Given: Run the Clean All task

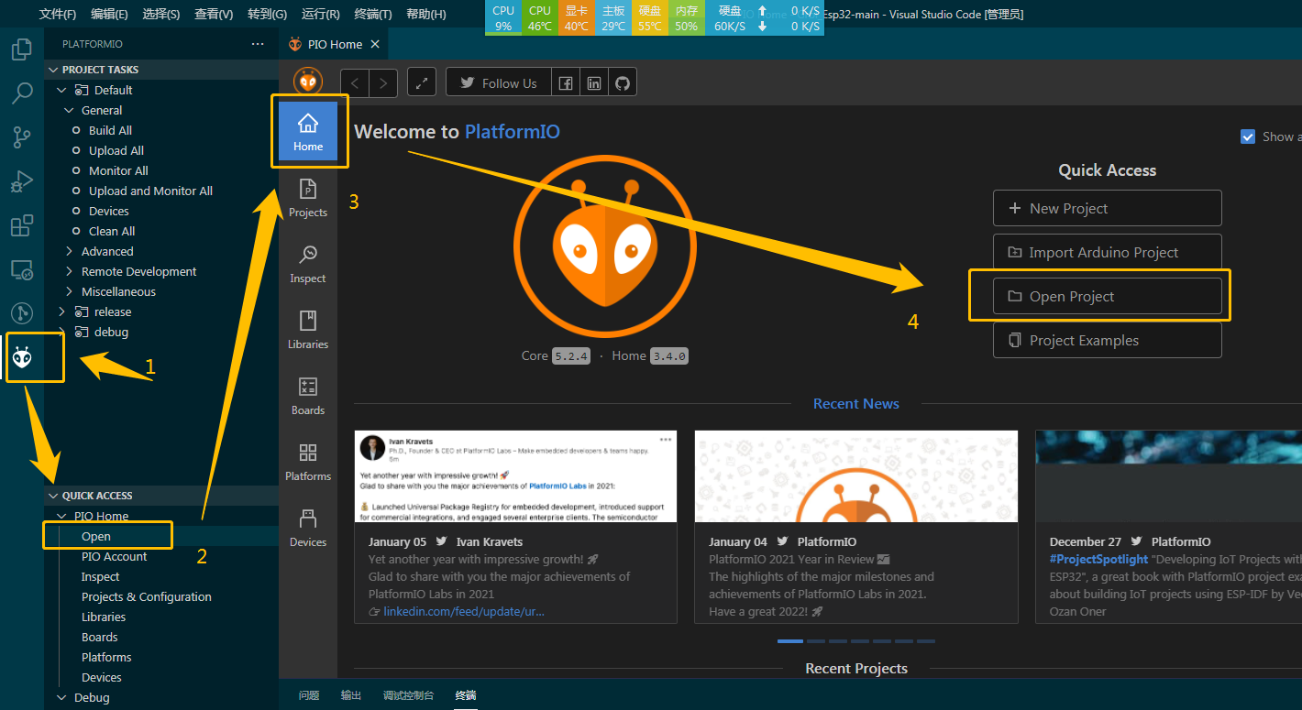Looking at the screenshot, I should (112, 231).
